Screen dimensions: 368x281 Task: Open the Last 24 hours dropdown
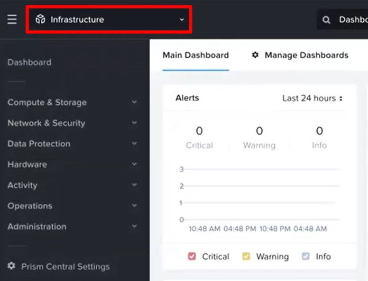312,98
